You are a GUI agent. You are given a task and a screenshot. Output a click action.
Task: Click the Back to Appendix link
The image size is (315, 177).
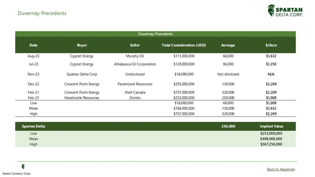281,169
